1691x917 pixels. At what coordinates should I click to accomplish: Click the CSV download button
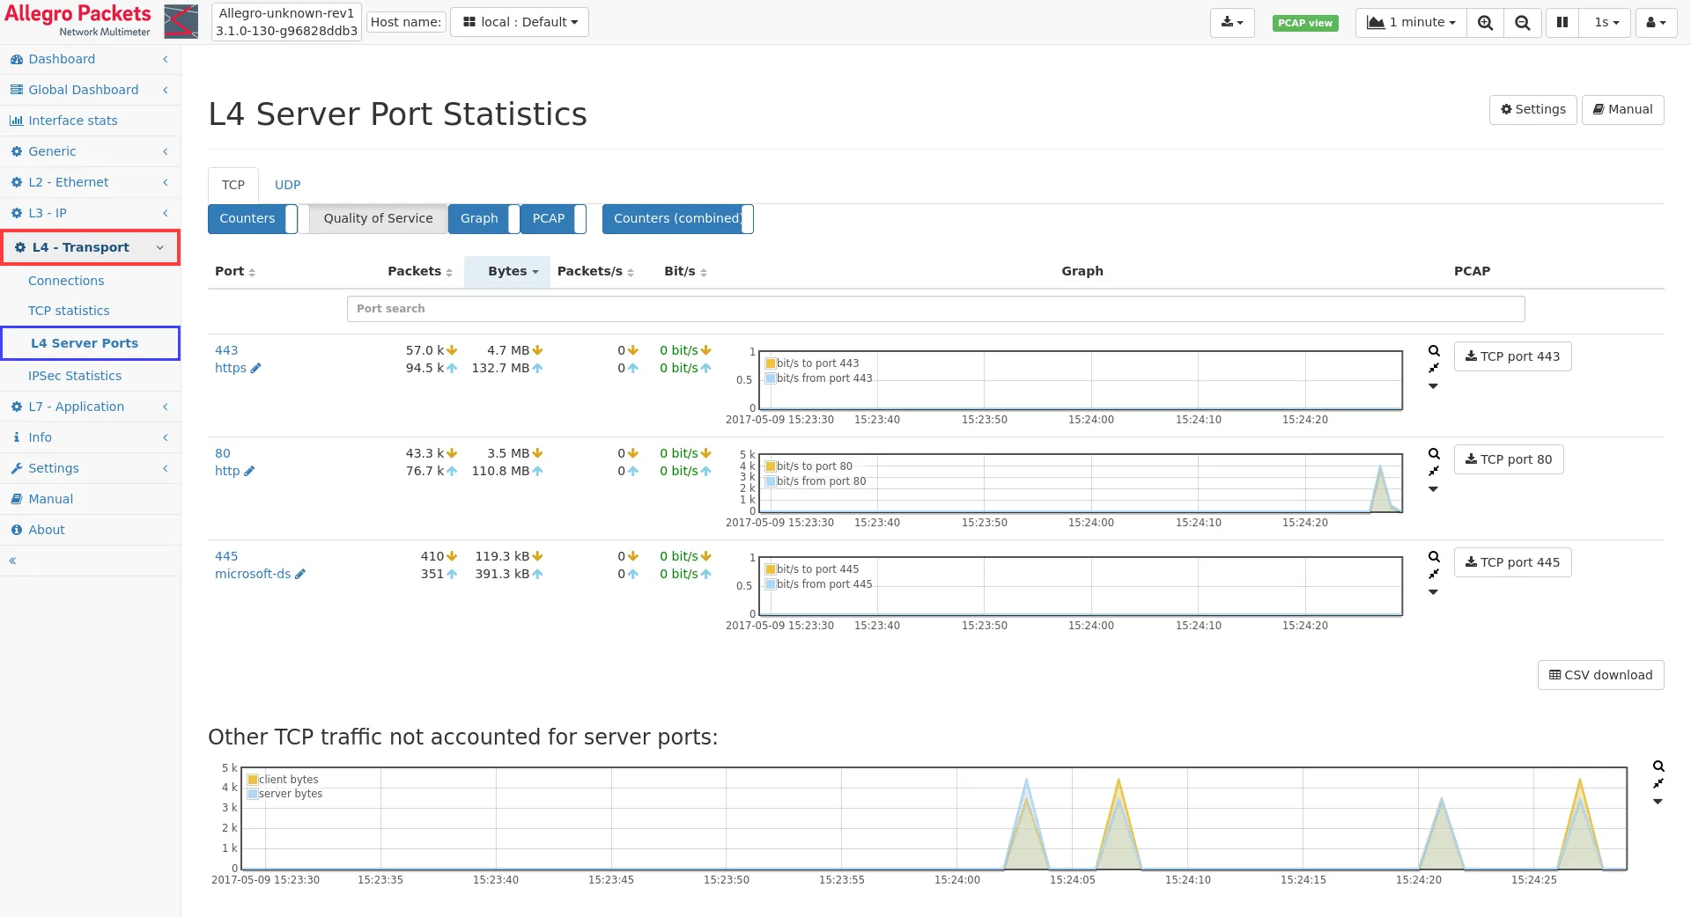(x=1600, y=675)
